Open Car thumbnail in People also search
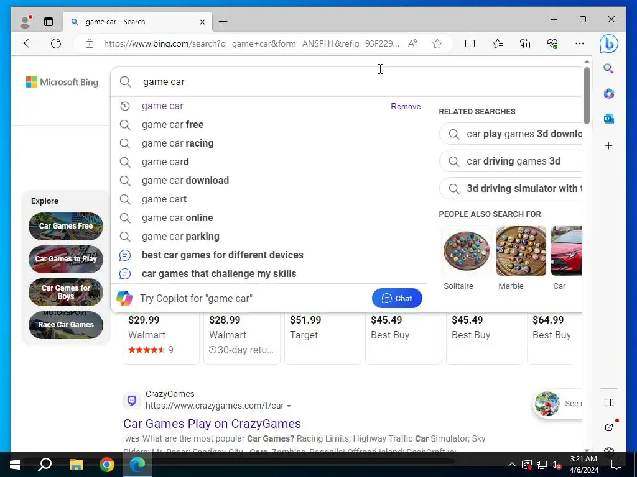Image resolution: width=637 pixels, height=477 pixels. 566,251
